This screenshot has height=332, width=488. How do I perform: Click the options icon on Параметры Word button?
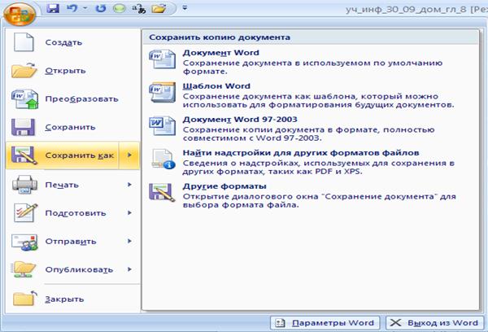[280, 323]
